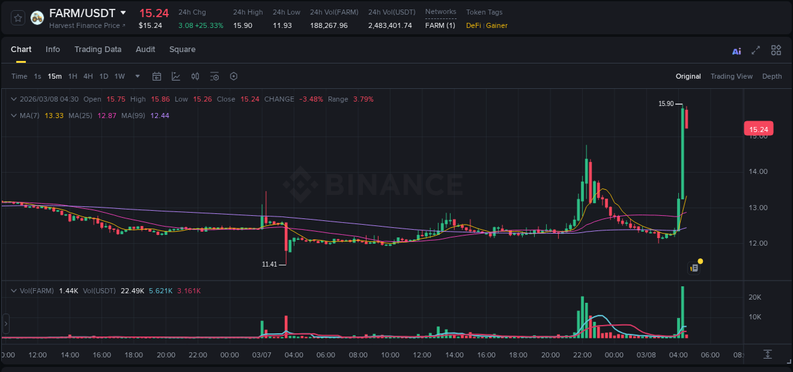This screenshot has width=793, height=372.
Task: Open the chart settings hexagon icon
Action: pos(233,76)
